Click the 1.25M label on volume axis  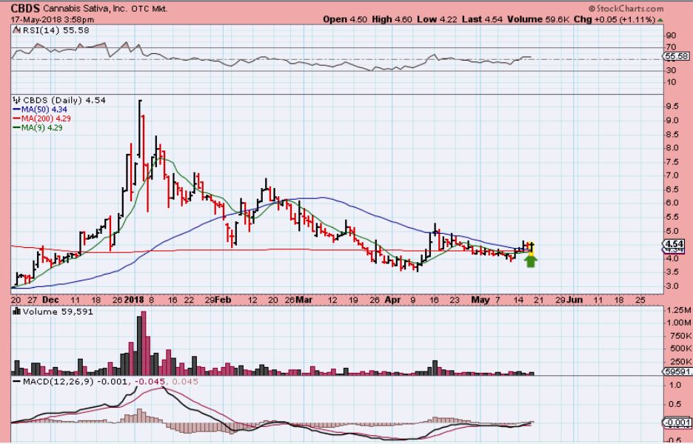(679, 310)
